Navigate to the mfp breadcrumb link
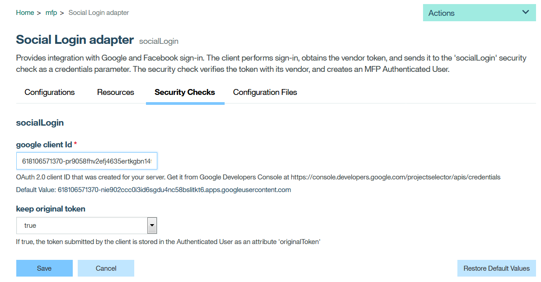 pos(51,13)
